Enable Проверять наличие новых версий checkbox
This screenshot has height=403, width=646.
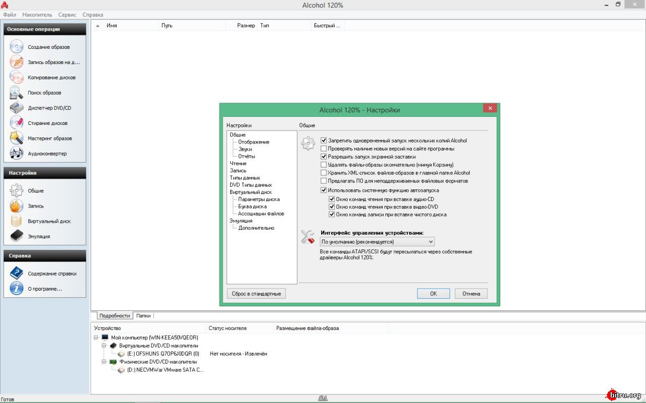click(324, 149)
